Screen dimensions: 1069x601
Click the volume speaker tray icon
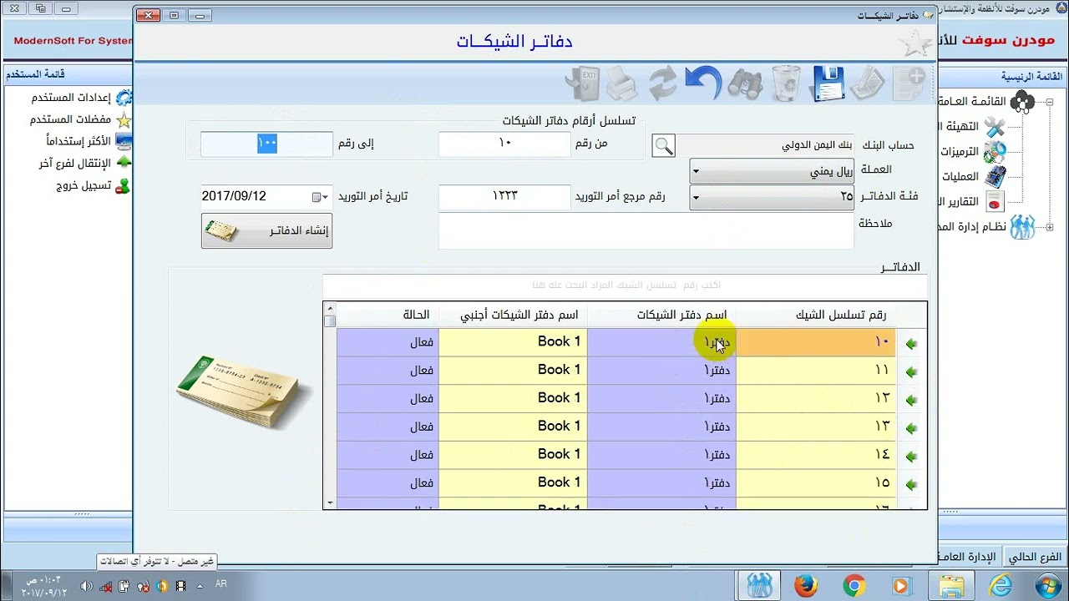(x=86, y=586)
